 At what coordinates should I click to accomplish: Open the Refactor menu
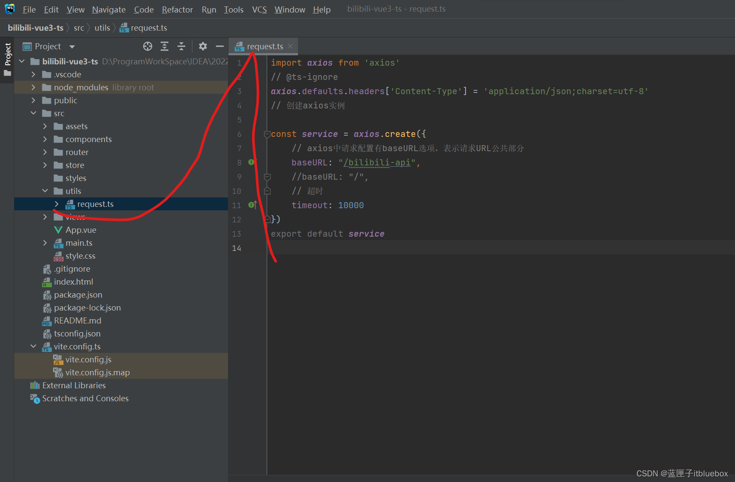177,10
